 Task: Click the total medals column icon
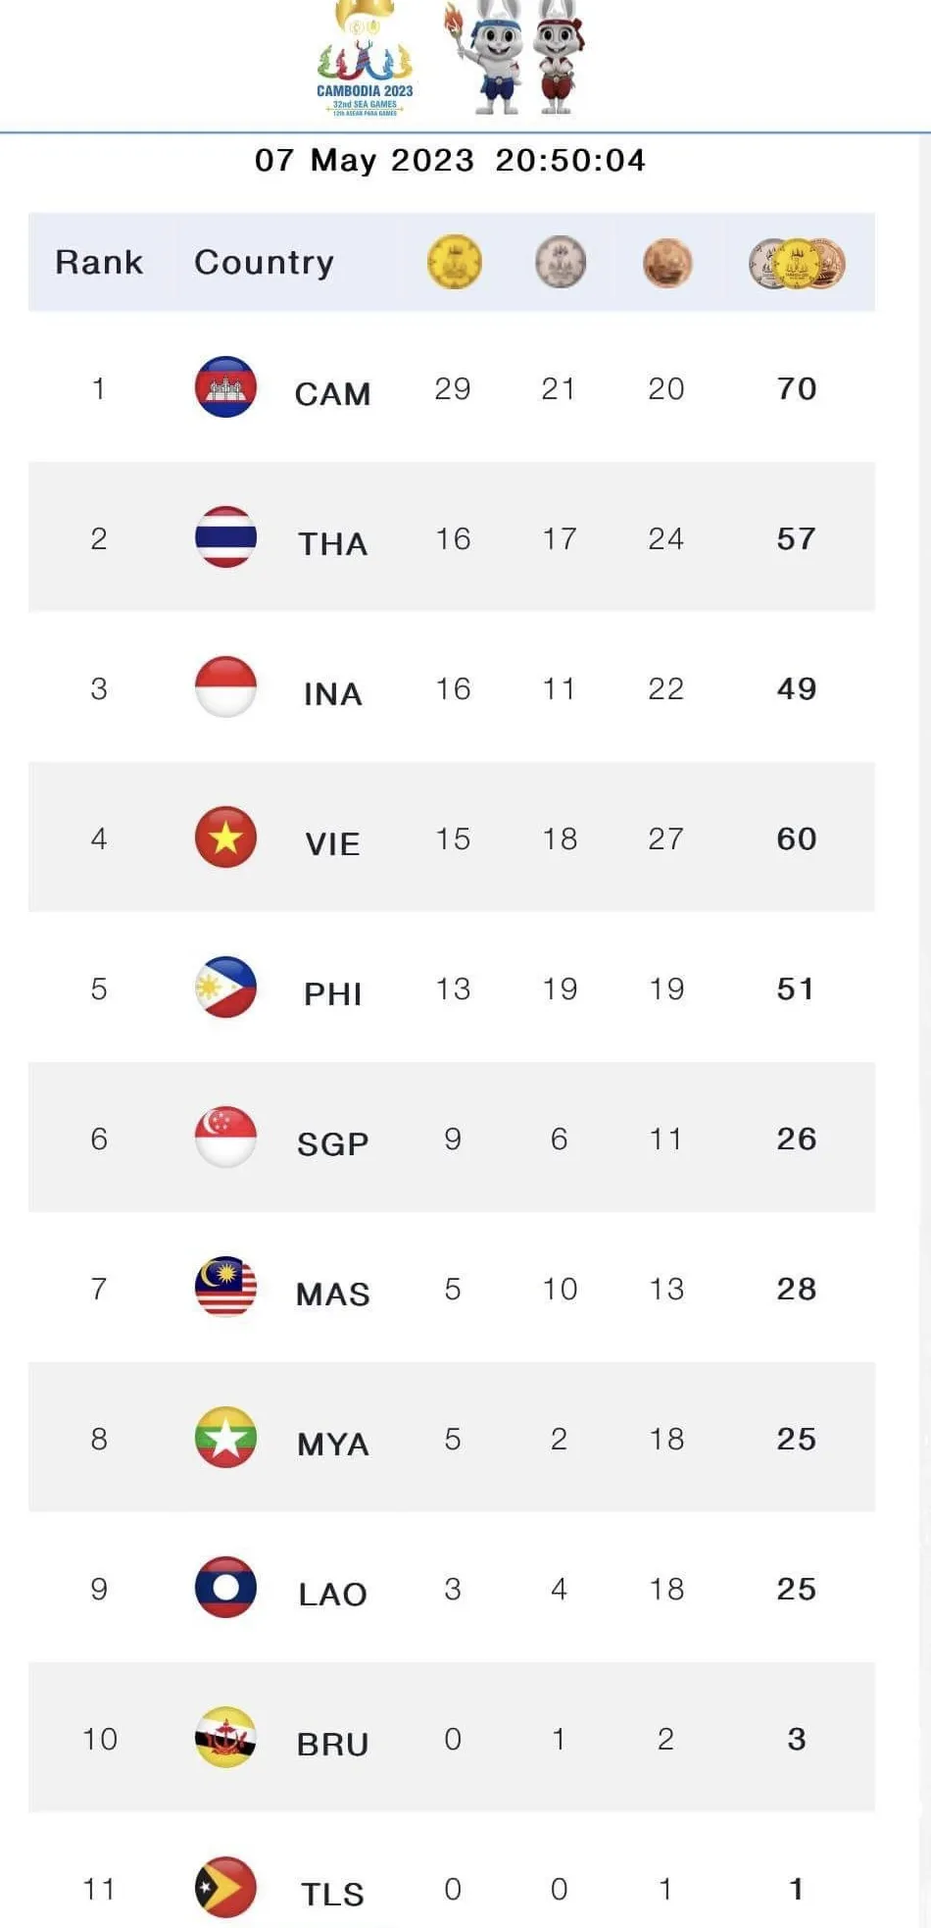(796, 263)
